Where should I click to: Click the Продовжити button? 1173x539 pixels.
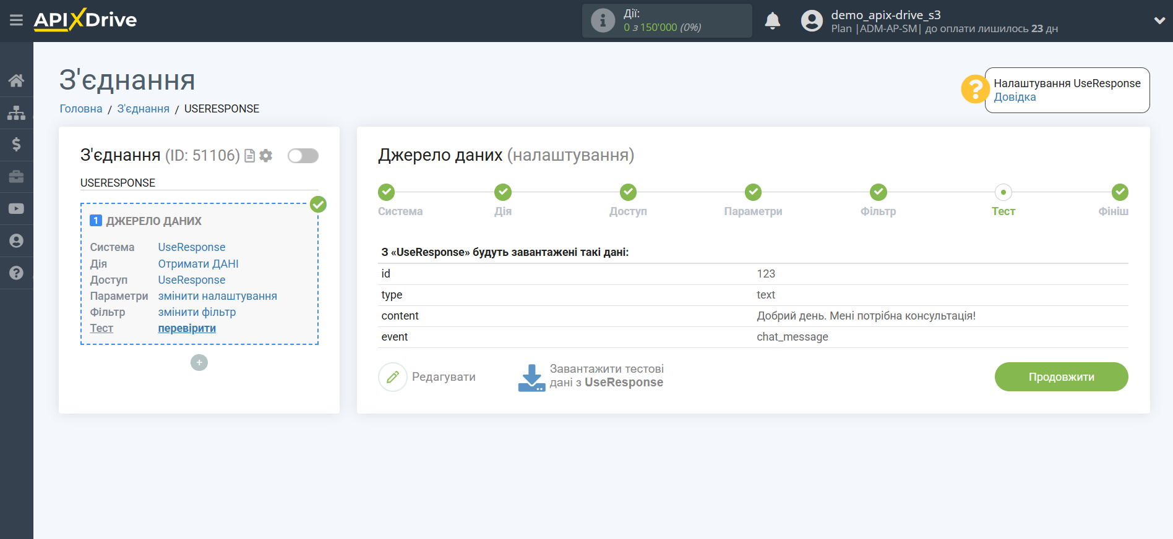1061,377
